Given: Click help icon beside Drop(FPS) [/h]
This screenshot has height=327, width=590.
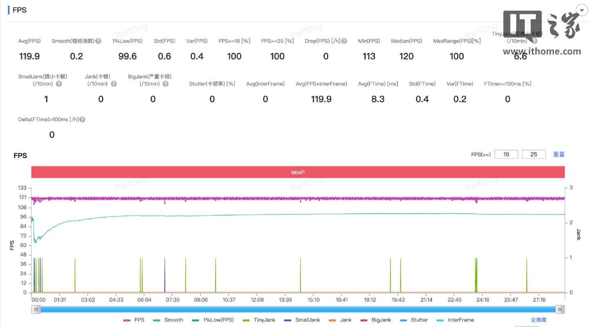Looking at the screenshot, I should 344,41.
